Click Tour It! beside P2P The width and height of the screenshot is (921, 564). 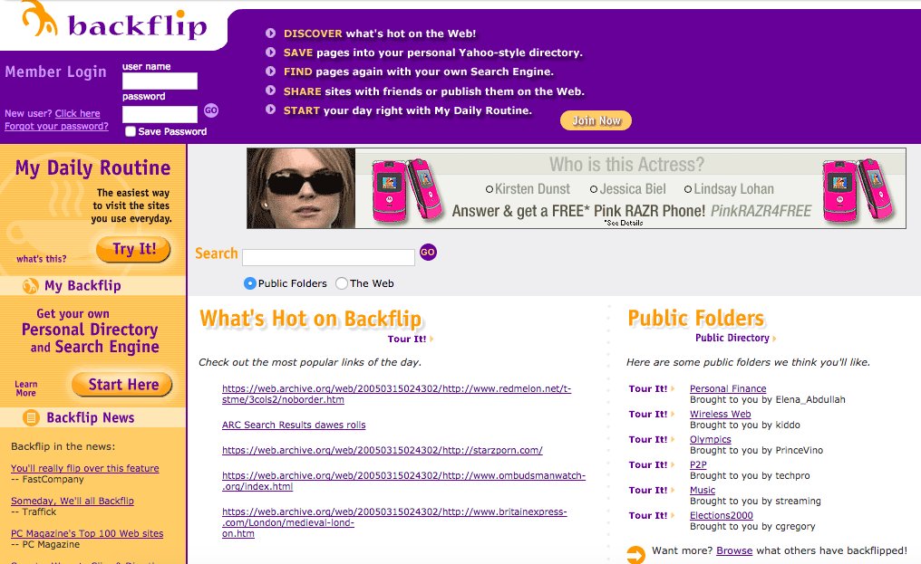click(x=648, y=464)
